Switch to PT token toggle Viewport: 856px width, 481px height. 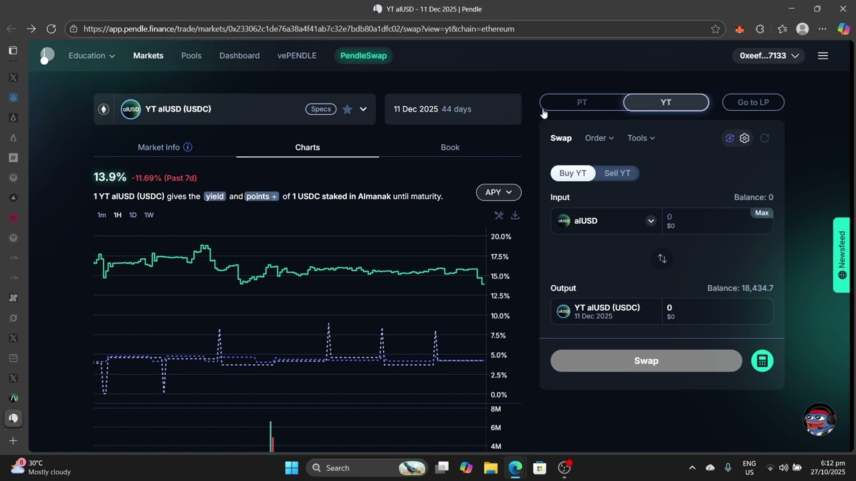tap(582, 102)
